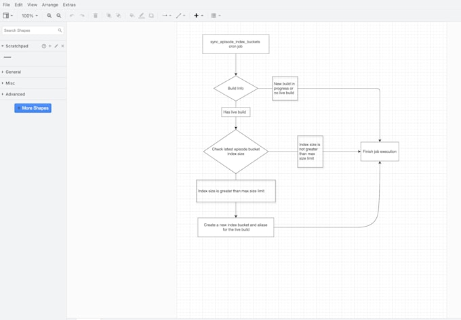This screenshot has height=320, width=461.
Task: Open the Arrange menu
Action: pyautogui.click(x=50, y=5)
